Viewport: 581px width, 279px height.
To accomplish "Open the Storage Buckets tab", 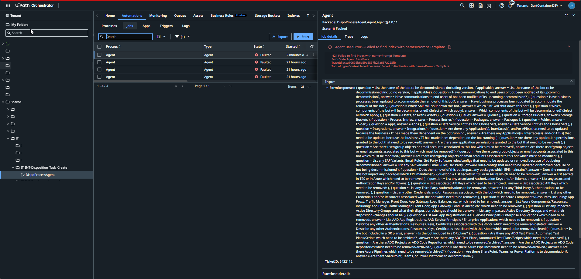I will click(268, 15).
